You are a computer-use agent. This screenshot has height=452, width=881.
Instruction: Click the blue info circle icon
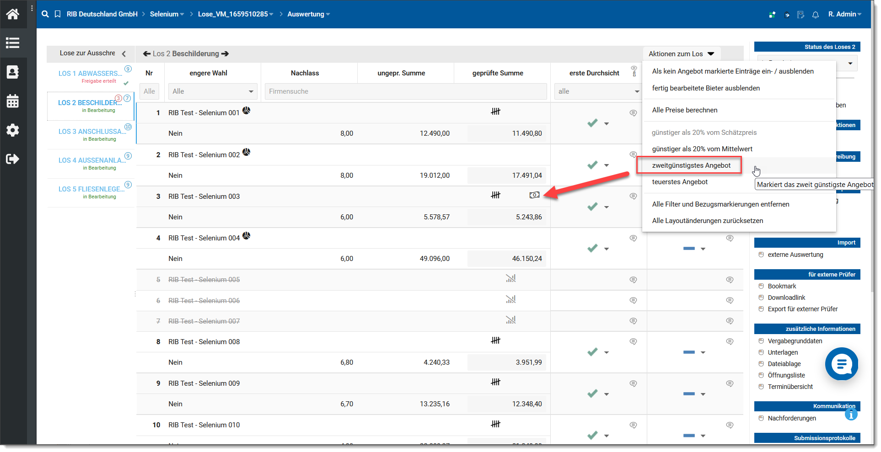click(851, 415)
